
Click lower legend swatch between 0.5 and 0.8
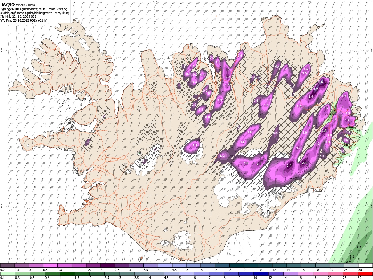[x=37, y=274]
